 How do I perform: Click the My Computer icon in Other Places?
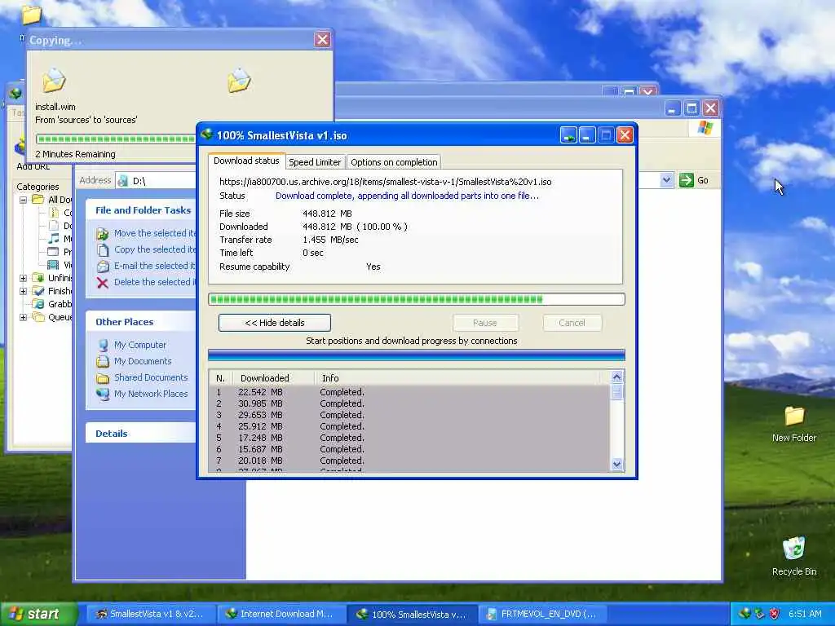coord(103,345)
